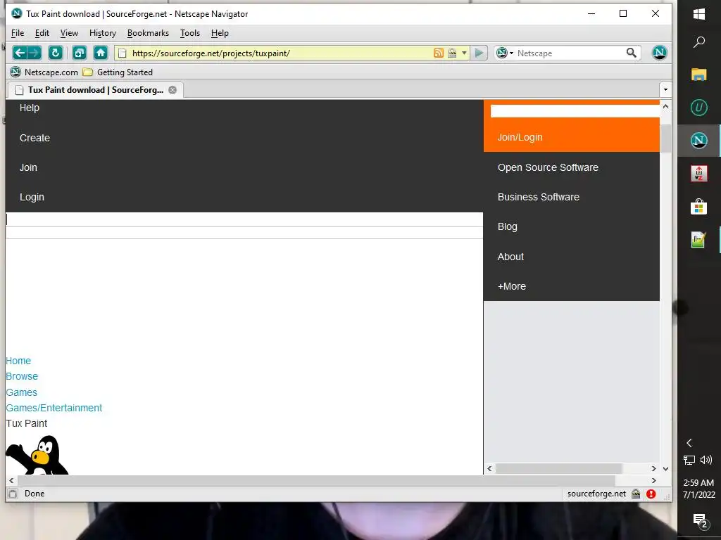The image size is (721, 540).
Task: Click the Netscape search text field
Action: pyautogui.click(x=569, y=53)
